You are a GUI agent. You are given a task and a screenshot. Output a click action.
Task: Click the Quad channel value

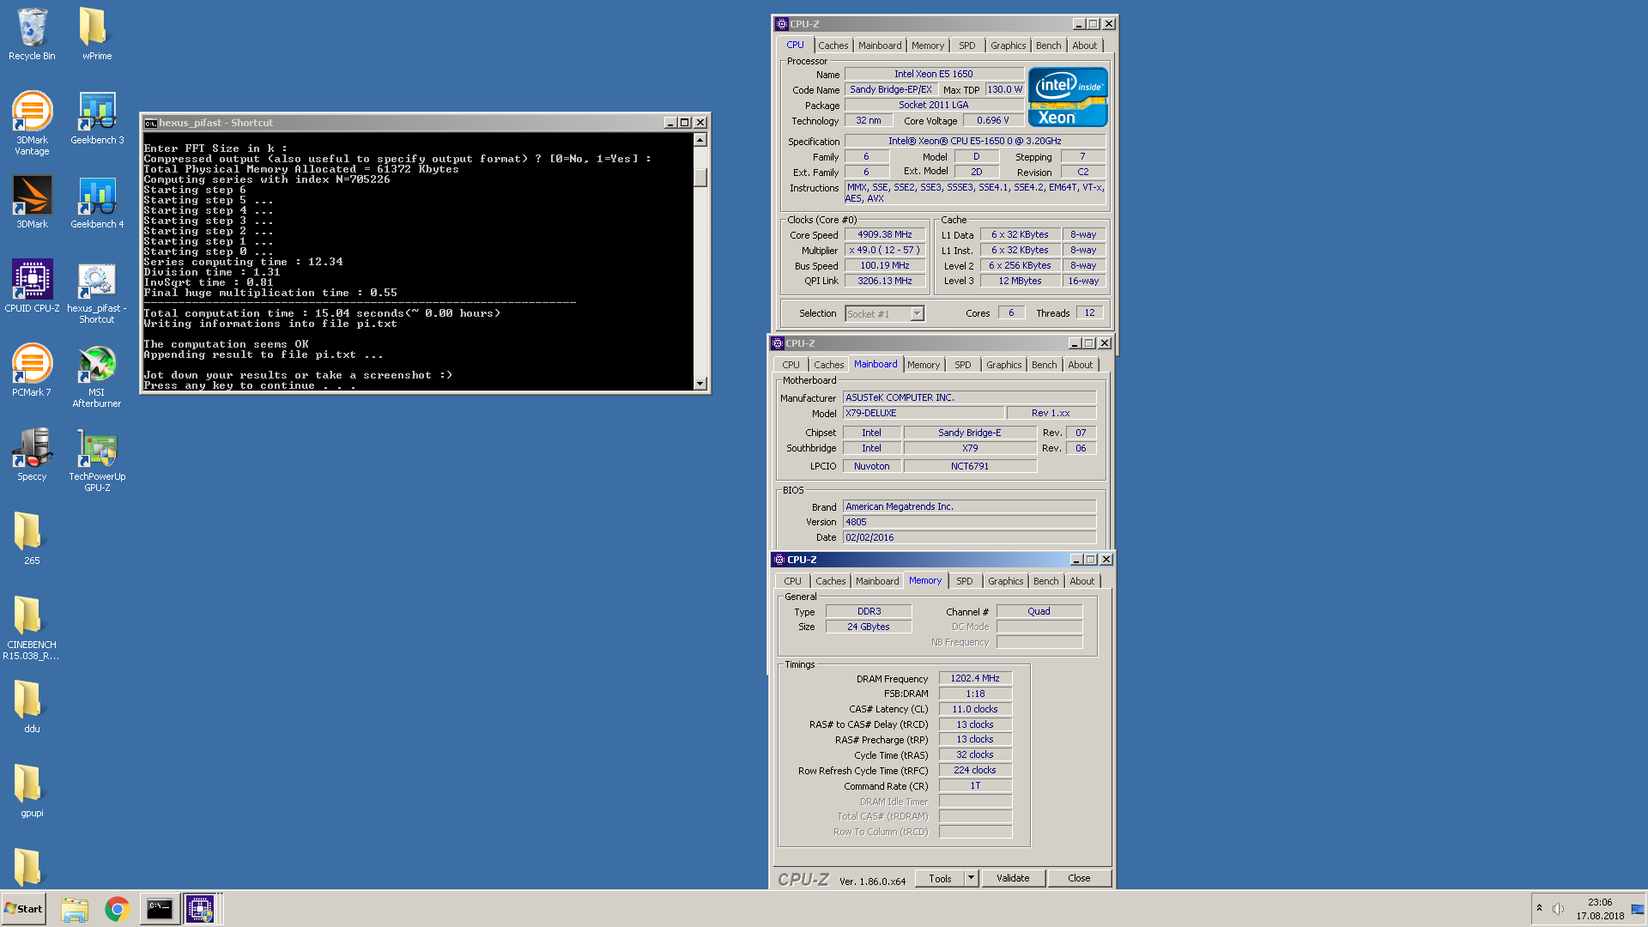point(1039,611)
